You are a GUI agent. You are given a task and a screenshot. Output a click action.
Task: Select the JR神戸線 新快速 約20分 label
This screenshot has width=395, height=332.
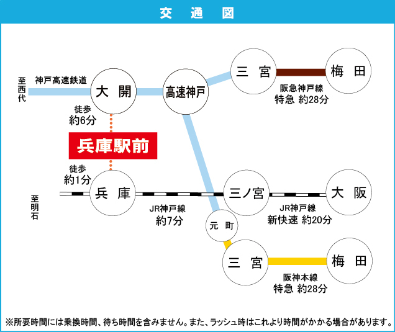tap(299, 215)
